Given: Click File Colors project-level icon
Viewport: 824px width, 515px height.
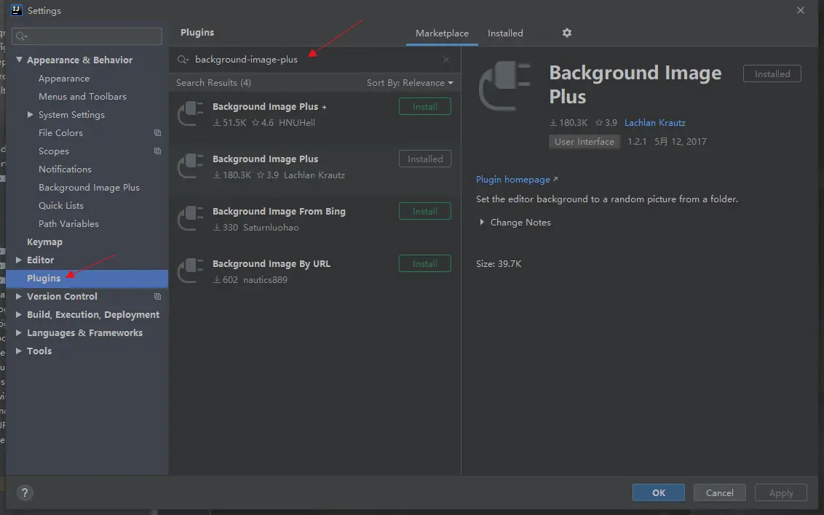Looking at the screenshot, I should tap(157, 133).
